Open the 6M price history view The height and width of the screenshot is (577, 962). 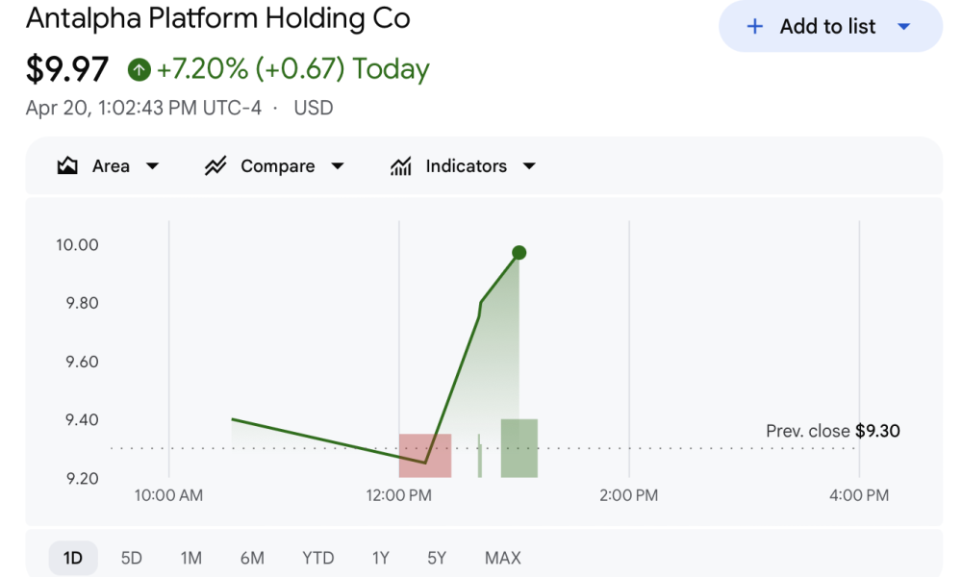pyautogui.click(x=251, y=557)
